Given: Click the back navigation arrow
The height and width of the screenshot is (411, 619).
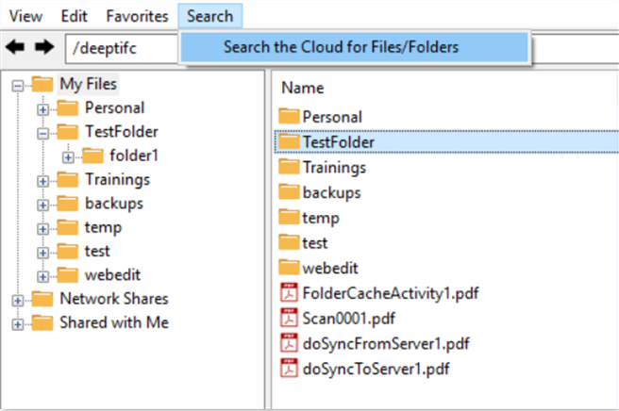Looking at the screenshot, I should (15, 47).
